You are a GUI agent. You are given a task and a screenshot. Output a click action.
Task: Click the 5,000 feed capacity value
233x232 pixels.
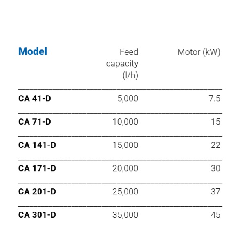pos(128,98)
